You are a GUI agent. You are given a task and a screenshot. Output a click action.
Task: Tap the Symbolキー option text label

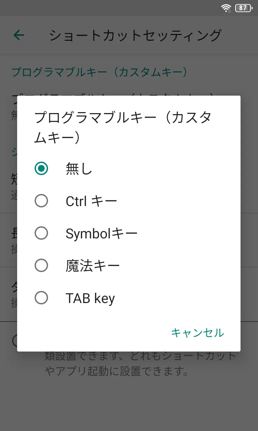click(x=101, y=234)
